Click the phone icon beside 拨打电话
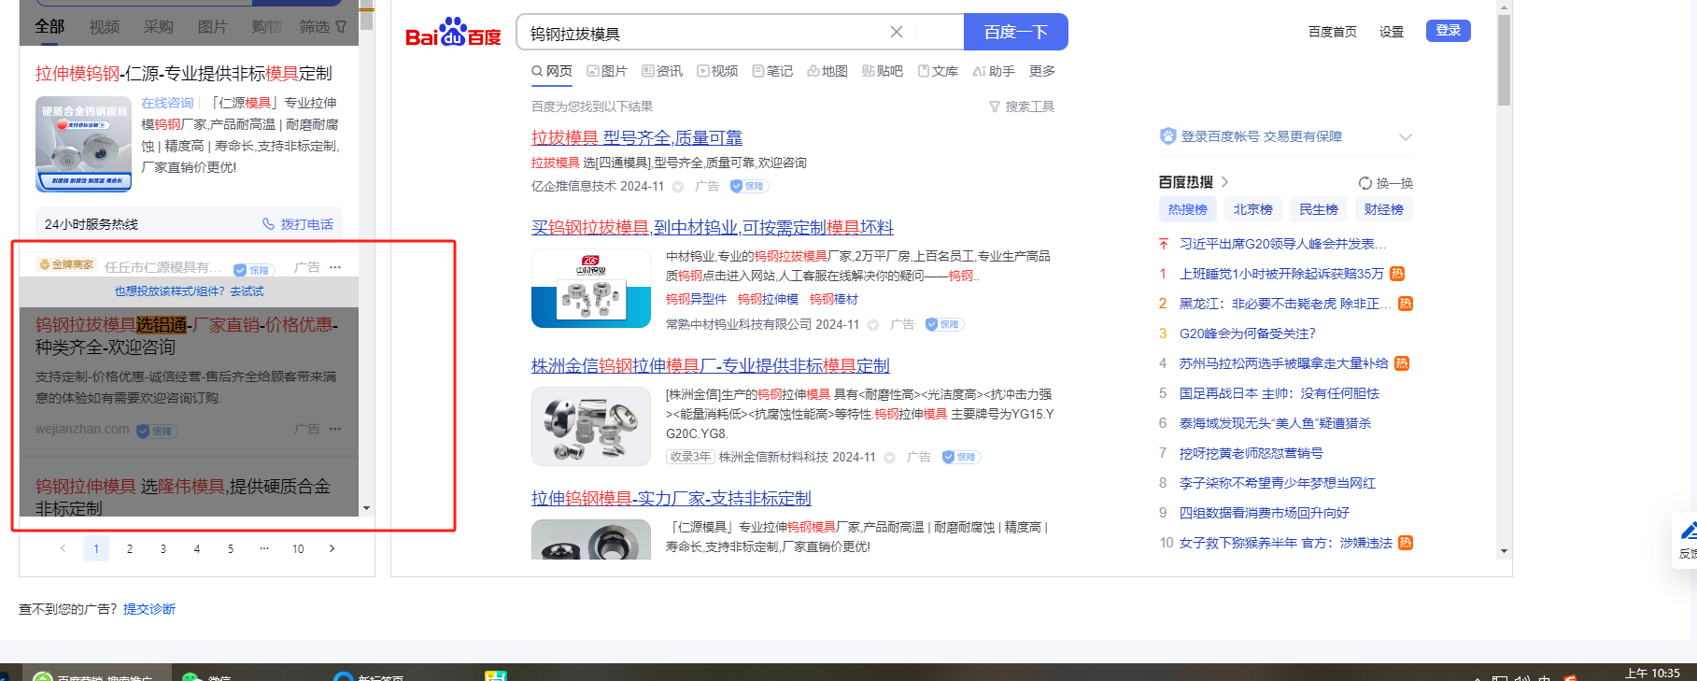 click(269, 224)
